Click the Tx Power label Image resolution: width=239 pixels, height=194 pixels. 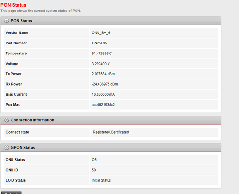click(13, 74)
